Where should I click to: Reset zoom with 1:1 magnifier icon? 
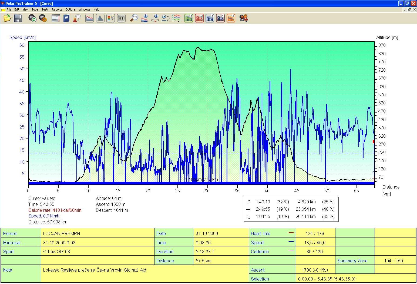(134, 18)
